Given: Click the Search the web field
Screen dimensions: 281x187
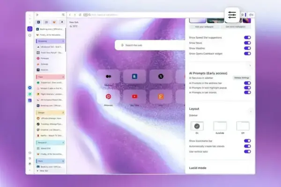Looking at the screenshot, I should (x=150, y=45).
